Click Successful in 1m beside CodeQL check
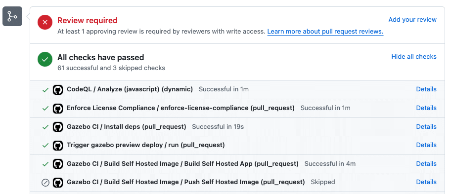This screenshot has width=450, height=194. [x=224, y=89]
